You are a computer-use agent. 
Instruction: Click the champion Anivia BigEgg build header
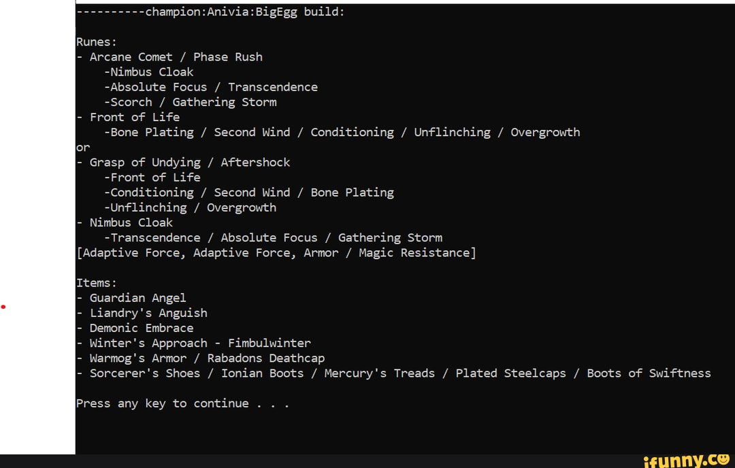coord(211,12)
